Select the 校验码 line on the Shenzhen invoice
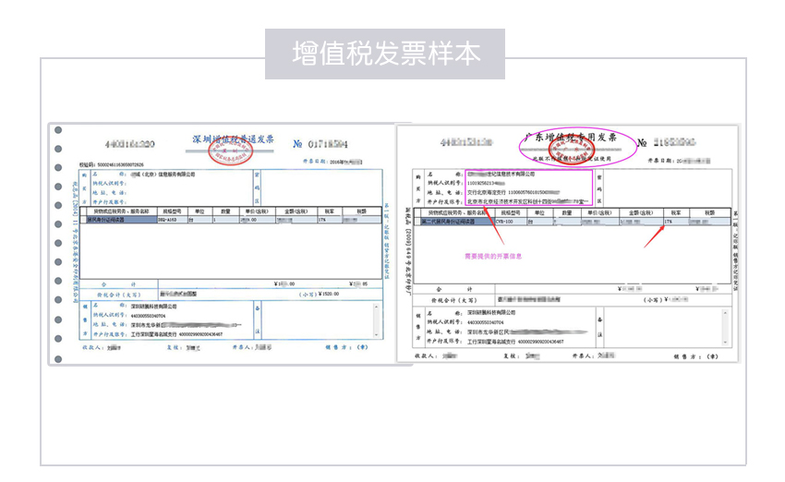Viewport: 785px width, 482px height. pyautogui.click(x=112, y=164)
